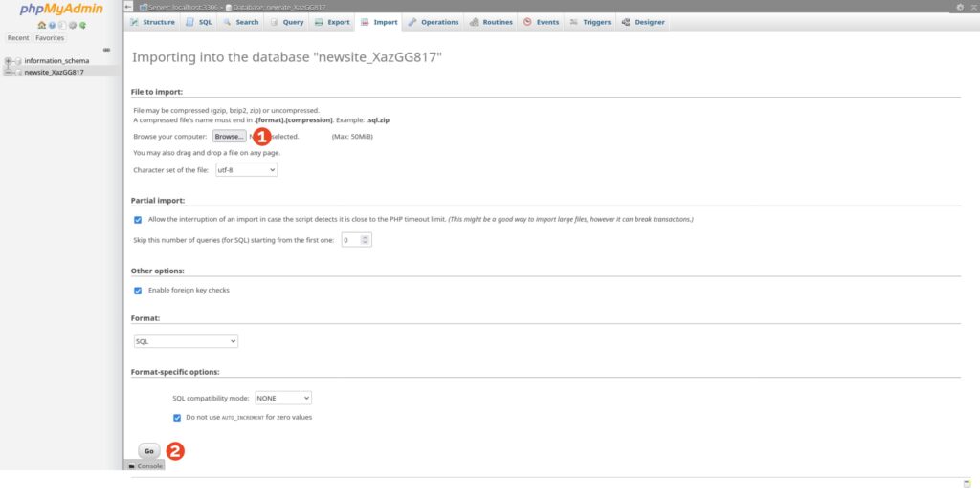980x499 pixels.
Task: Switch to the Routines tab
Action: click(491, 22)
